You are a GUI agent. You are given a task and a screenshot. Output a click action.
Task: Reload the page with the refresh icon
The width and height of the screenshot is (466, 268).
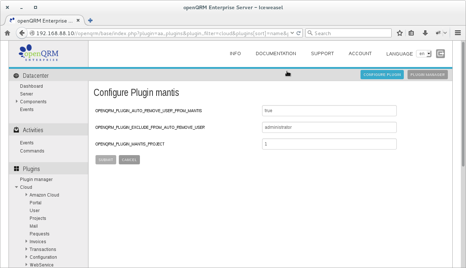[x=299, y=33]
